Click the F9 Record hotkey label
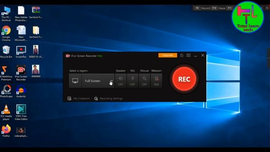This screenshot has width=270, height=152. [x=202, y=8]
